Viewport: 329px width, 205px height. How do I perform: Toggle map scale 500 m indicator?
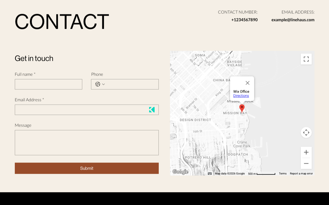(262, 173)
